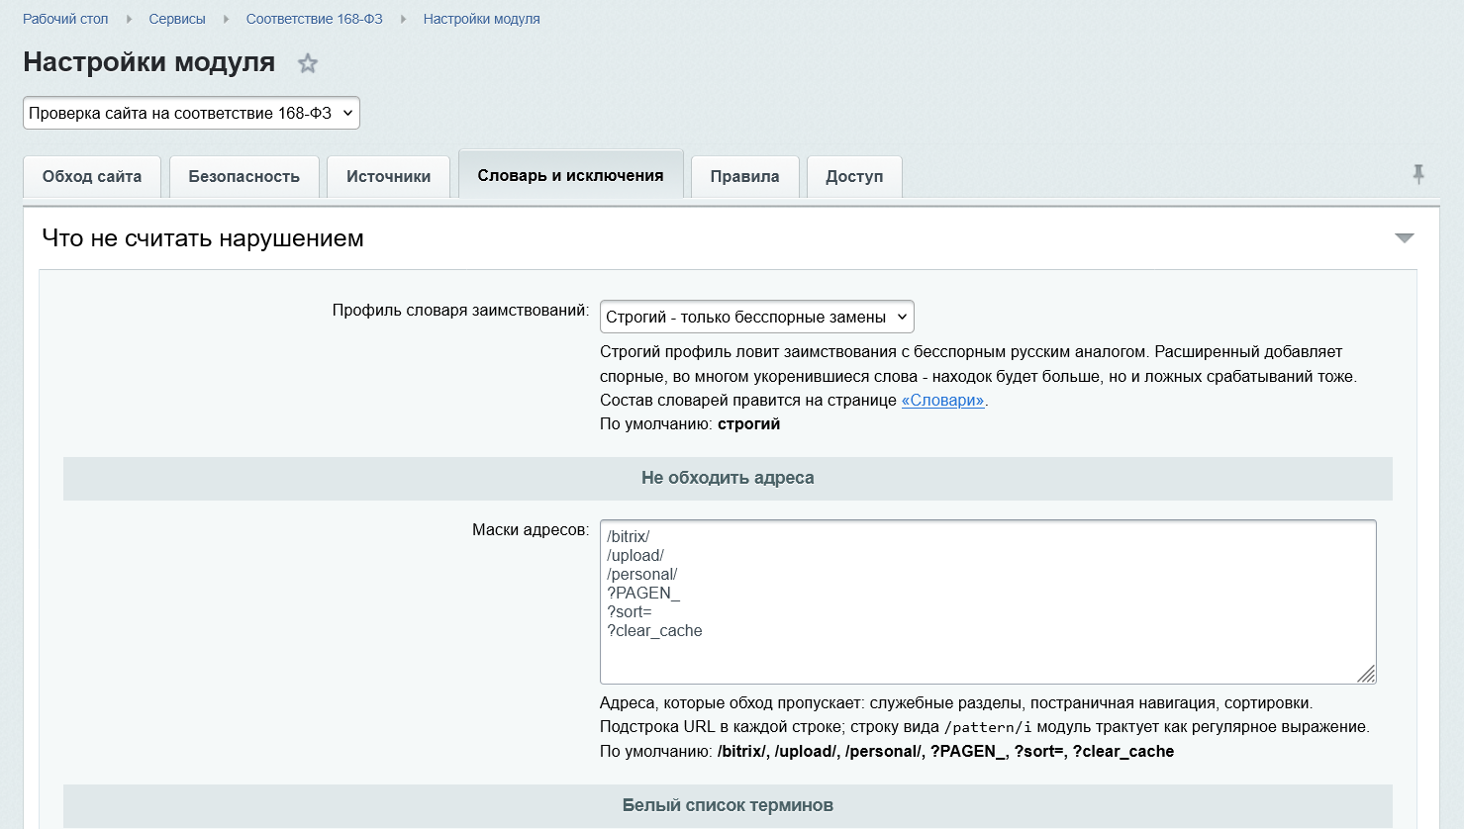Switch to the 'Безопасность' tab
The width and height of the screenshot is (1464, 829).
pos(244,177)
